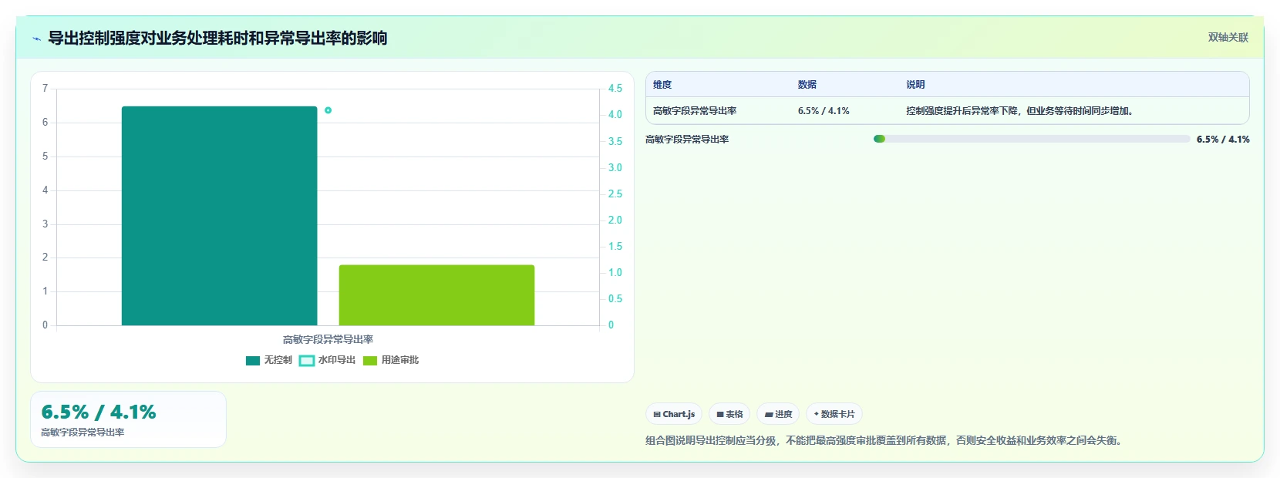Click the 高敏字段异常导出率 label beside the progress bar

687,140
